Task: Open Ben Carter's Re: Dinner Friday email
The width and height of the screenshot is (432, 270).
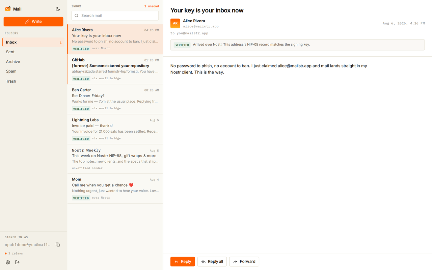Action: pyautogui.click(x=115, y=99)
